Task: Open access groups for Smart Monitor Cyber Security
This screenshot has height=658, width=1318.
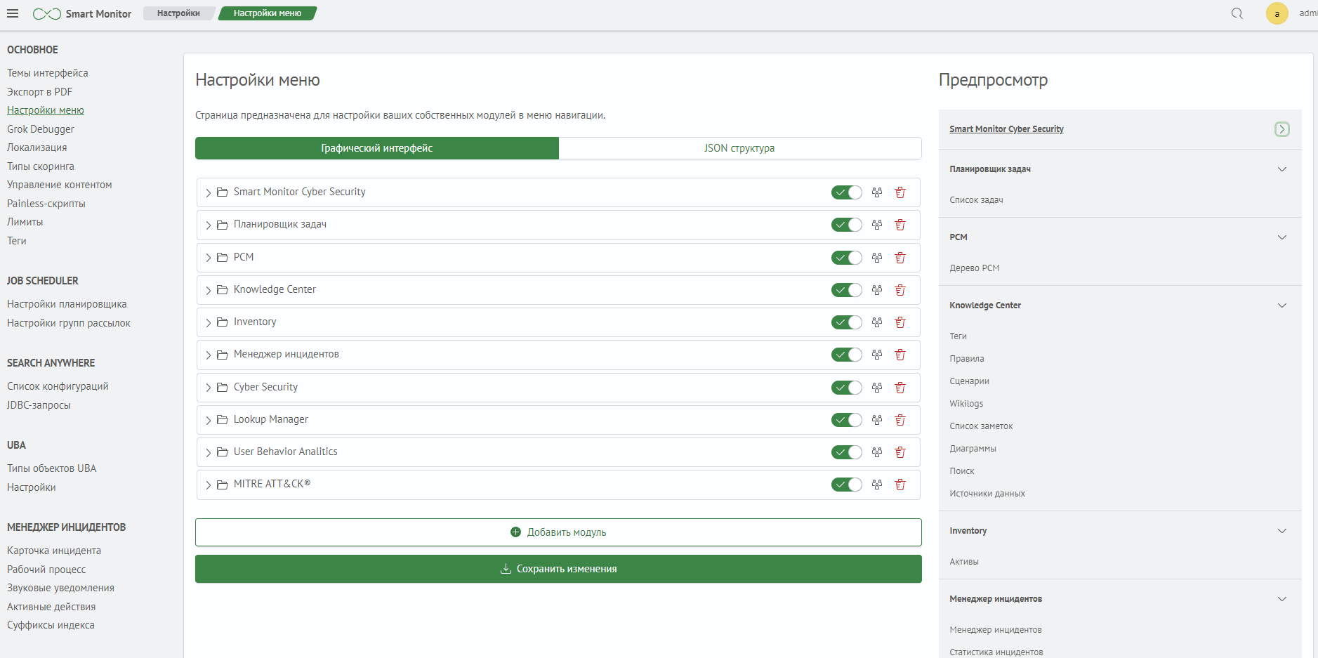Action: coord(877,192)
